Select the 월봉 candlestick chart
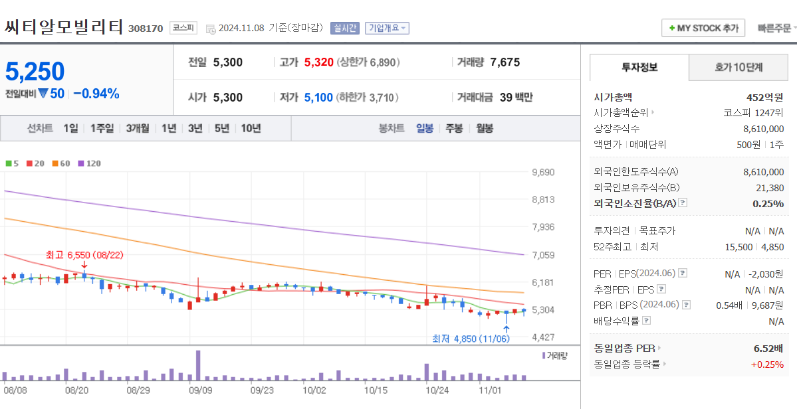797x409 pixels. tap(485, 128)
